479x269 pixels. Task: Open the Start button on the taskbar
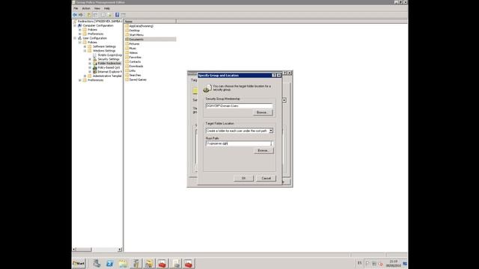[79, 263]
